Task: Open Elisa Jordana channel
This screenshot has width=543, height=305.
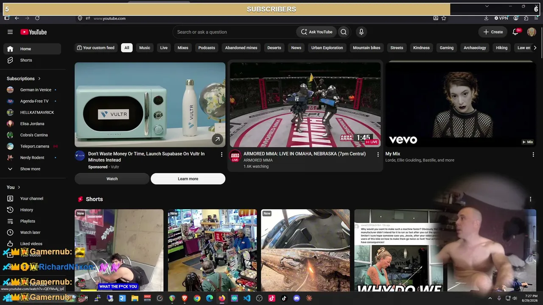Action: (x=32, y=124)
